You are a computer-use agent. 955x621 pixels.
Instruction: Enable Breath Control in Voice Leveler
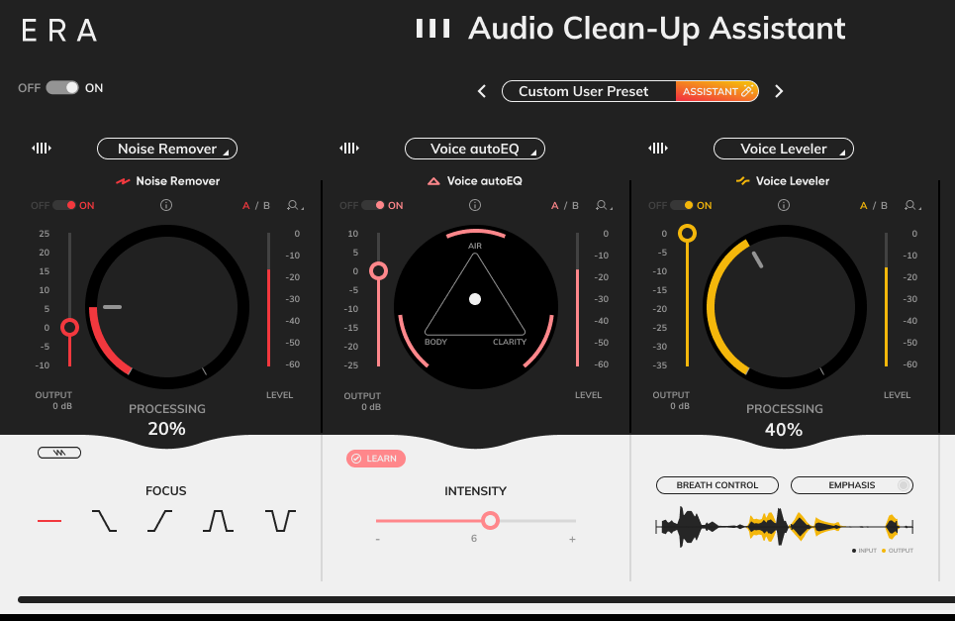[x=716, y=484]
